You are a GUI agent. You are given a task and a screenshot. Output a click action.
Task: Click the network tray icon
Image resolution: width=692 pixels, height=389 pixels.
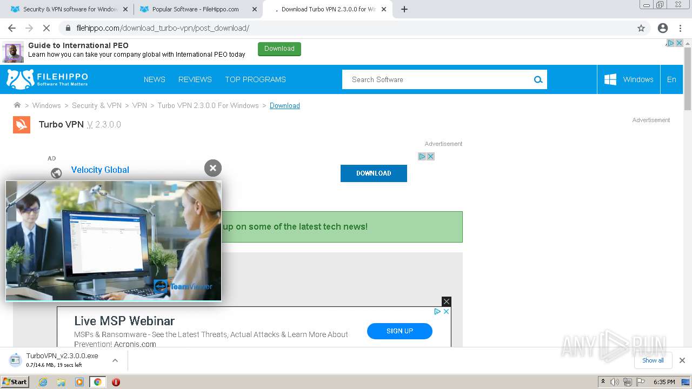(628, 382)
